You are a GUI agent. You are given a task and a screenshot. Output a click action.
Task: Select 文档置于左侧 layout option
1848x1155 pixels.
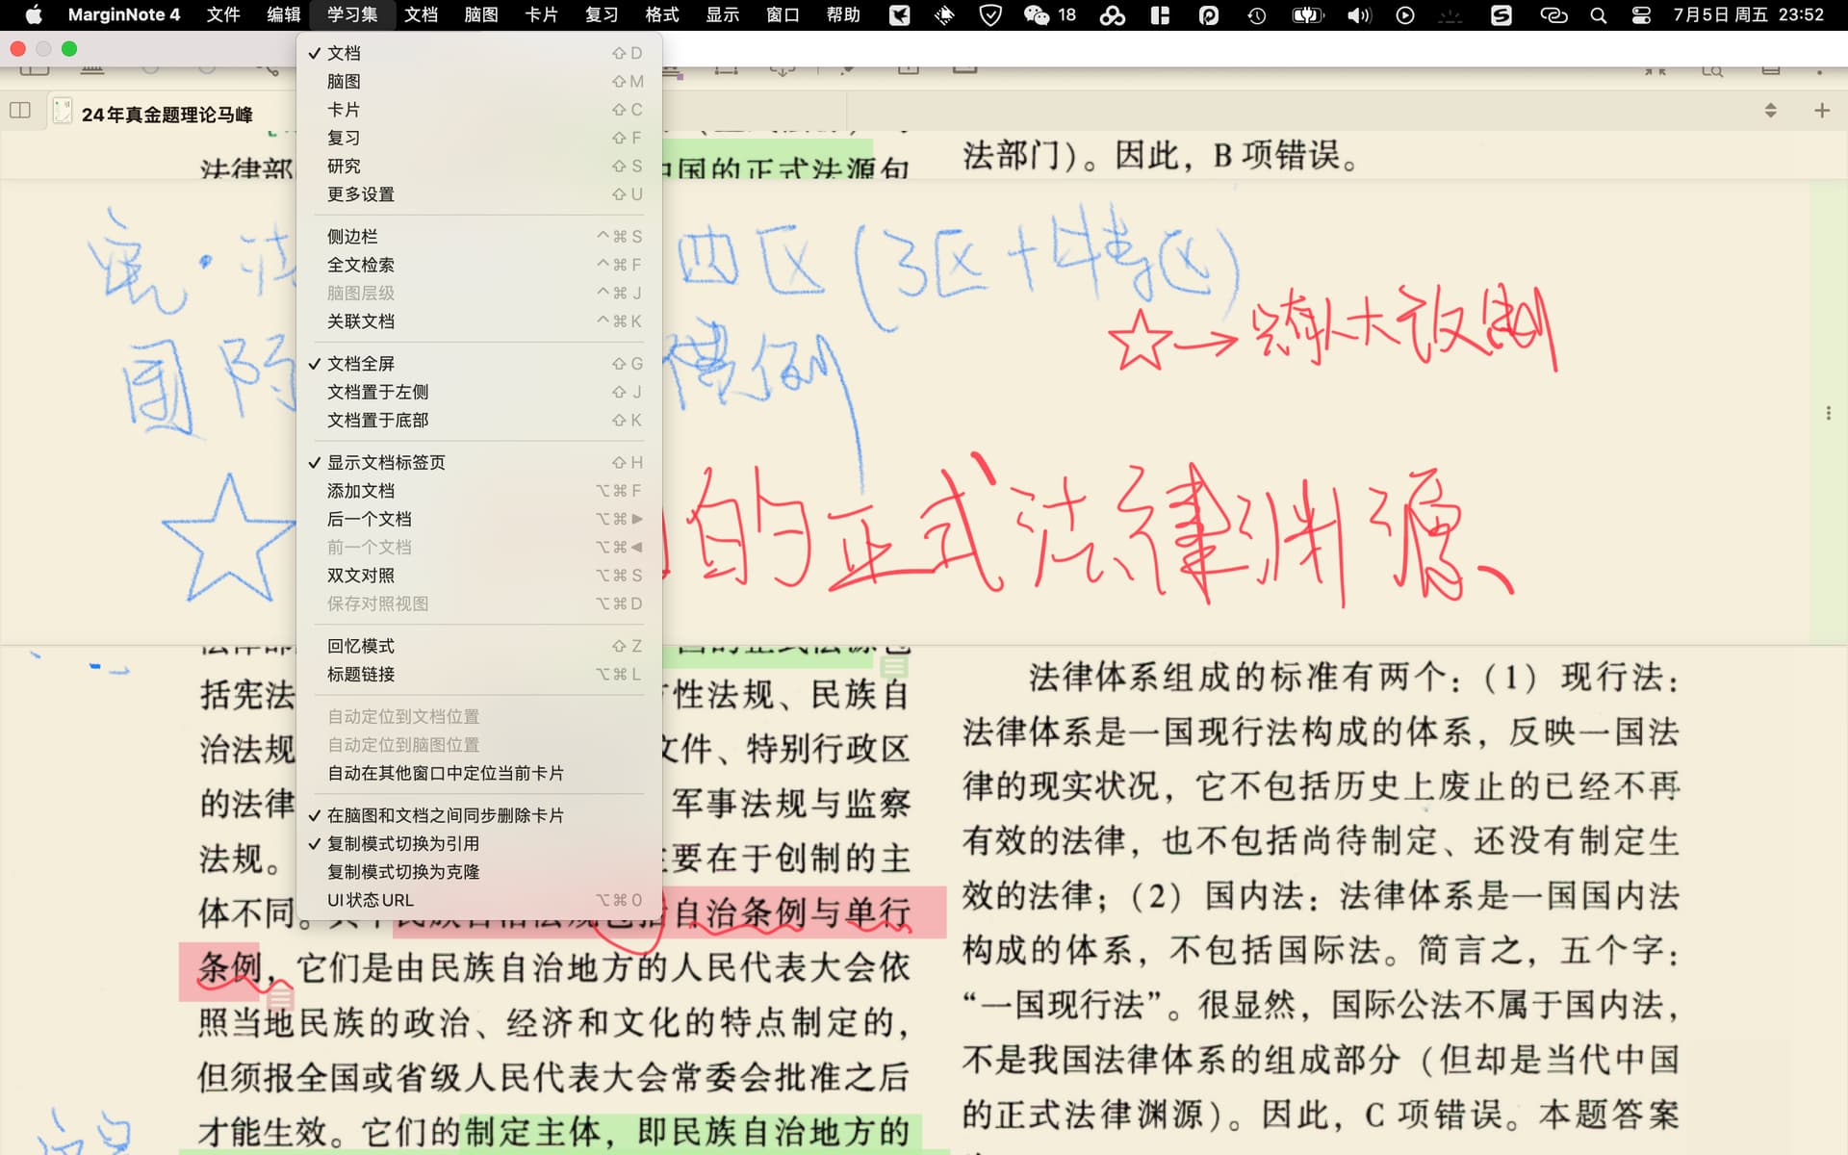(478, 392)
